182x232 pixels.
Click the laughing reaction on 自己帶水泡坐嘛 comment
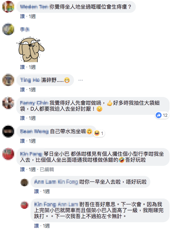pos(99,133)
